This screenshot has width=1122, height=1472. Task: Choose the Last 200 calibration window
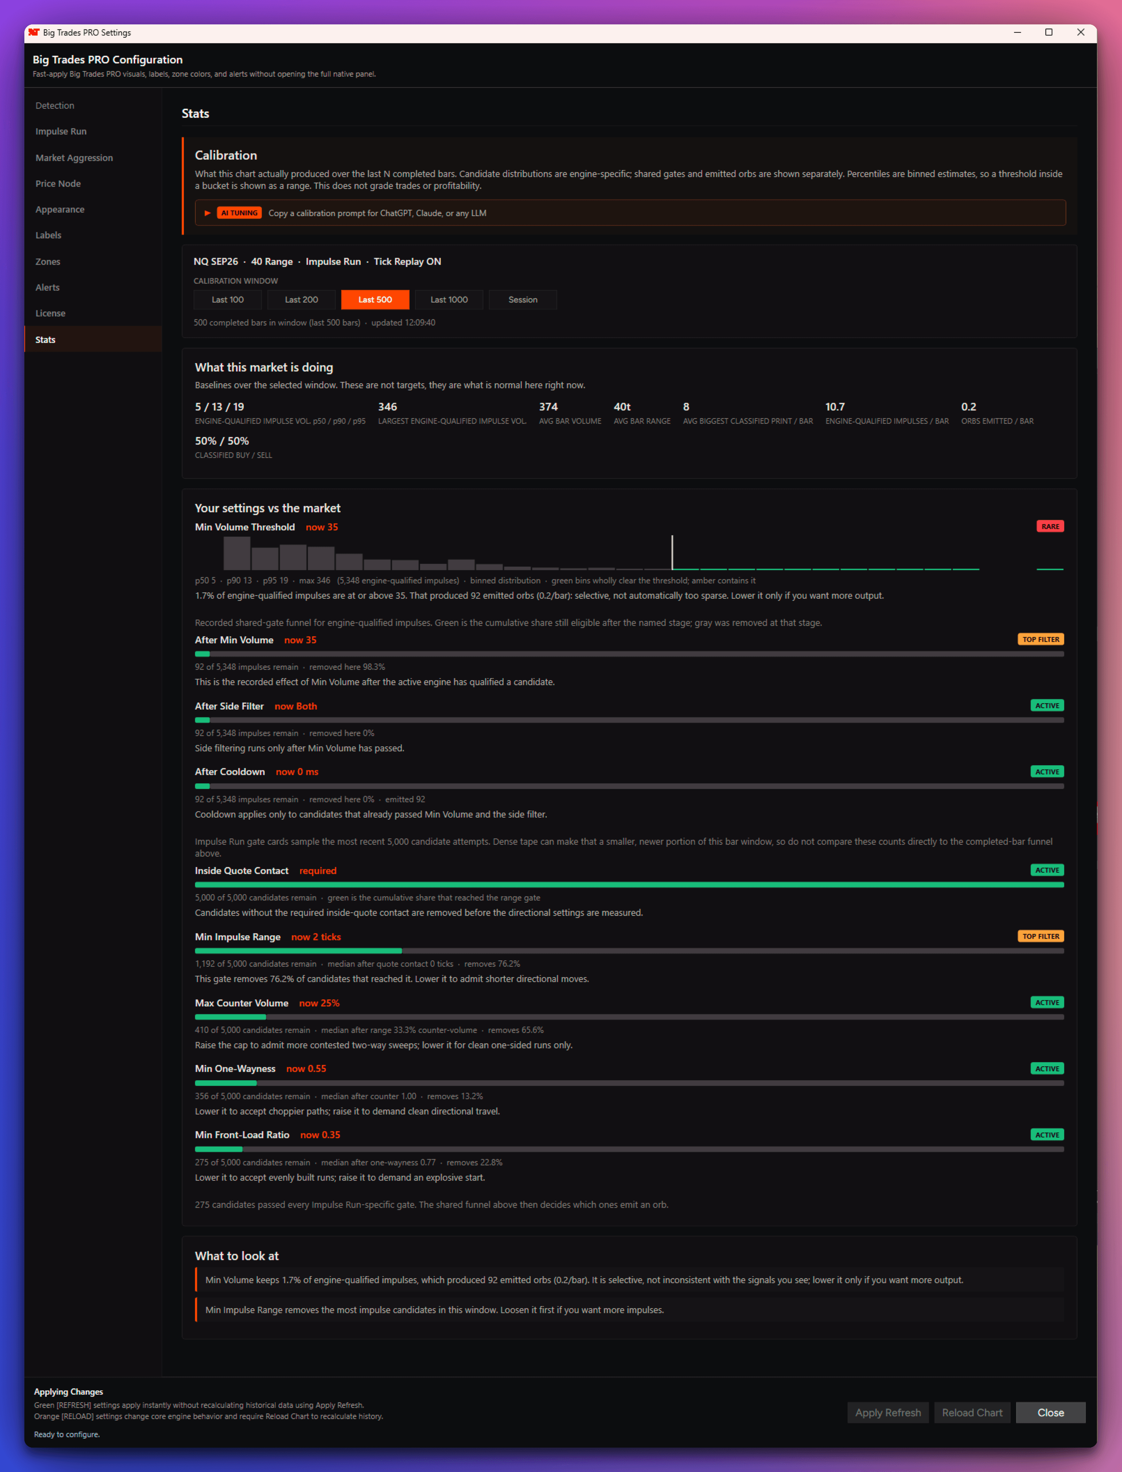pos(301,299)
